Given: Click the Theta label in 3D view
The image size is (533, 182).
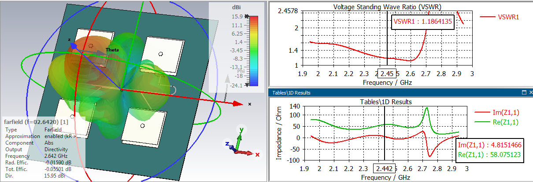Looking at the screenshot, I should pyautogui.click(x=112, y=50).
